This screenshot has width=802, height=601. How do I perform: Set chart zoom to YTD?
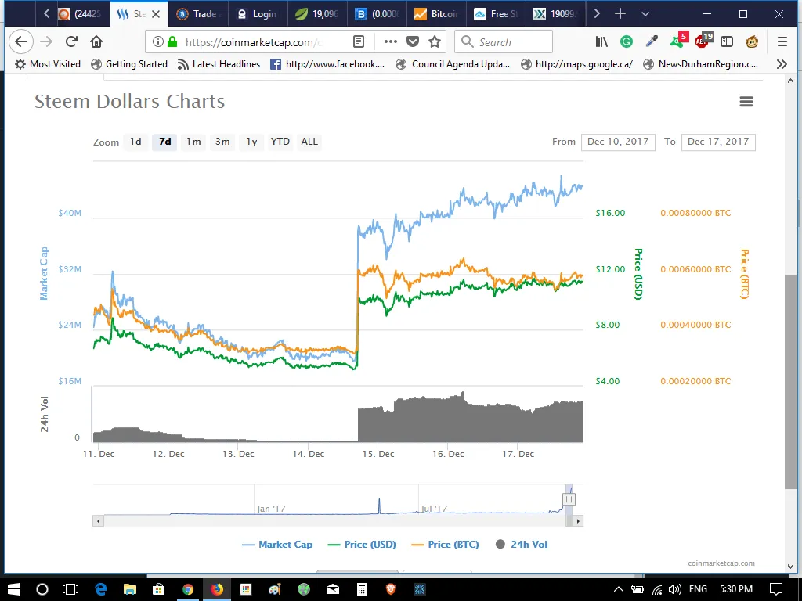[x=280, y=142]
